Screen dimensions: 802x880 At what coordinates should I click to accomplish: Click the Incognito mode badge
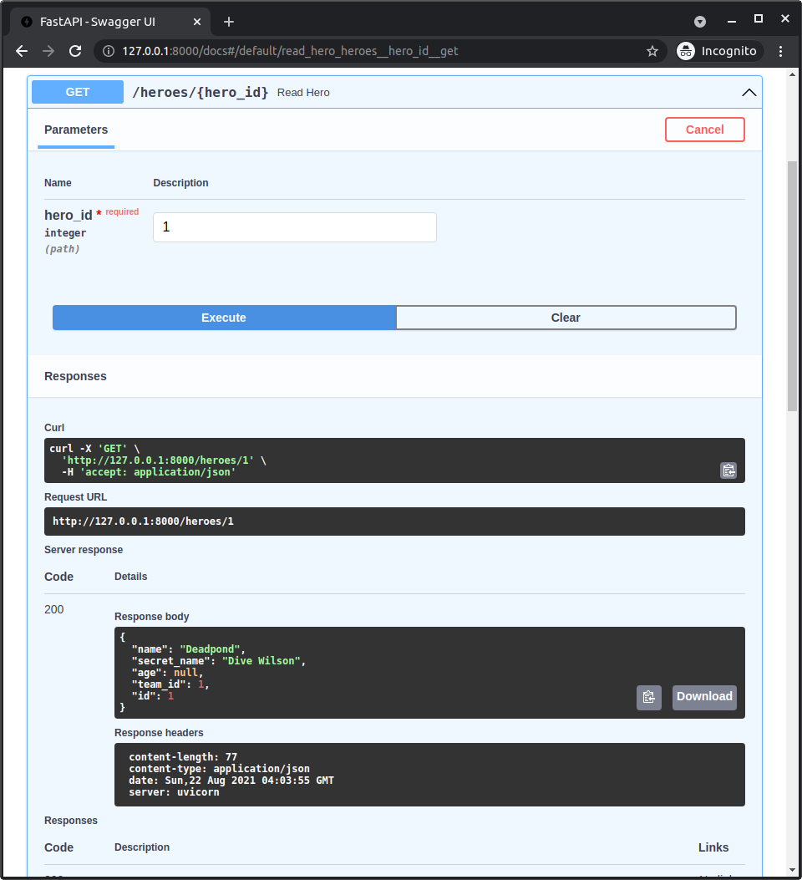[x=718, y=51]
